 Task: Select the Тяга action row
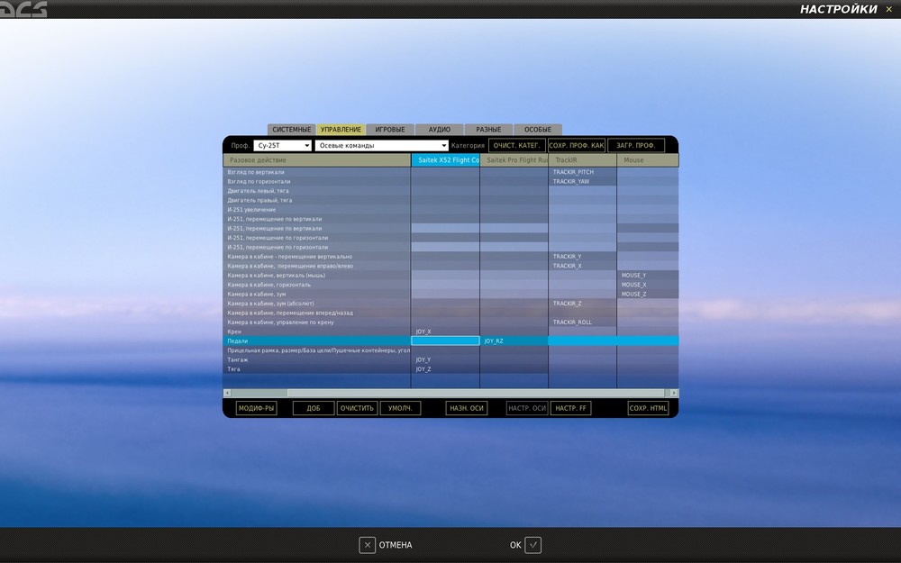(316, 368)
